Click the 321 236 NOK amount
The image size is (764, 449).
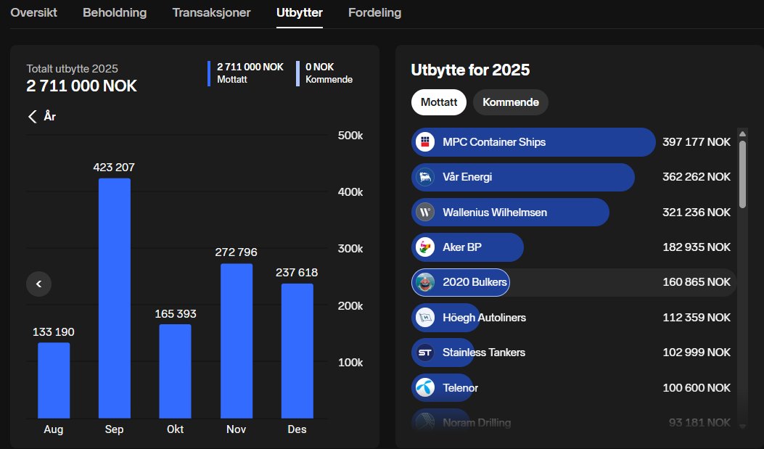[697, 213]
